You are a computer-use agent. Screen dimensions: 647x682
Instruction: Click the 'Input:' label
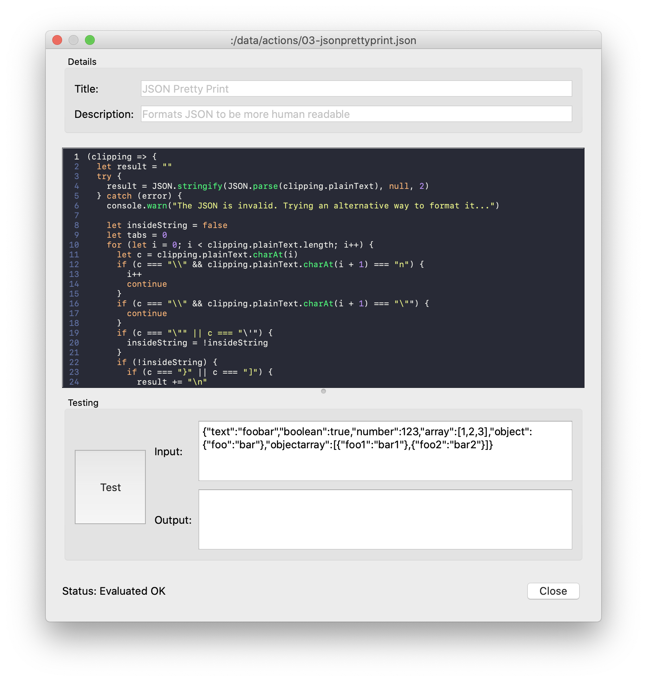coord(169,452)
